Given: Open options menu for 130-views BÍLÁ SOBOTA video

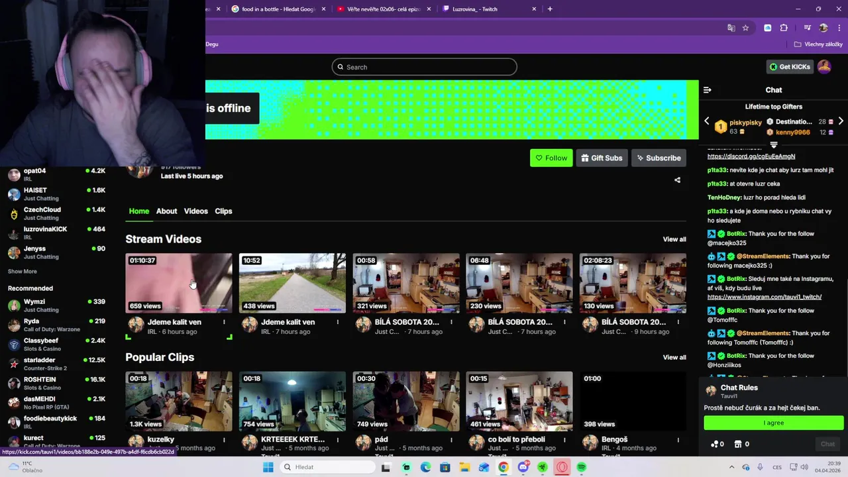Looking at the screenshot, I should tap(678, 322).
